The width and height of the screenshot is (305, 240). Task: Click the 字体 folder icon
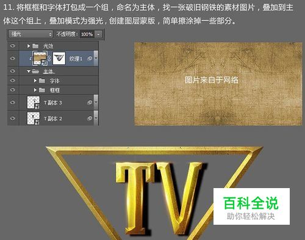pyautogui.click(x=42, y=81)
